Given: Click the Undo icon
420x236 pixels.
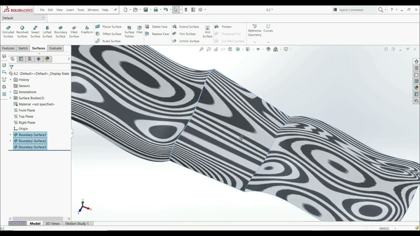Looking at the screenshot, I should (166, 10).
